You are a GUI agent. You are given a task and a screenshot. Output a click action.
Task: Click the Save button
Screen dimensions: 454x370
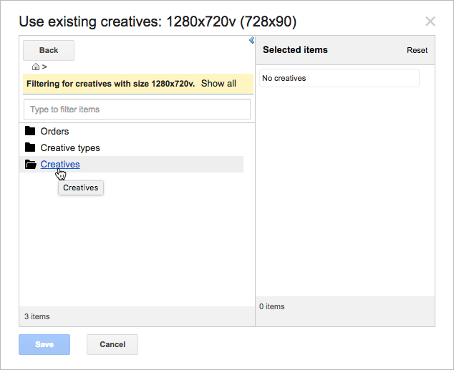pos(44,344)
